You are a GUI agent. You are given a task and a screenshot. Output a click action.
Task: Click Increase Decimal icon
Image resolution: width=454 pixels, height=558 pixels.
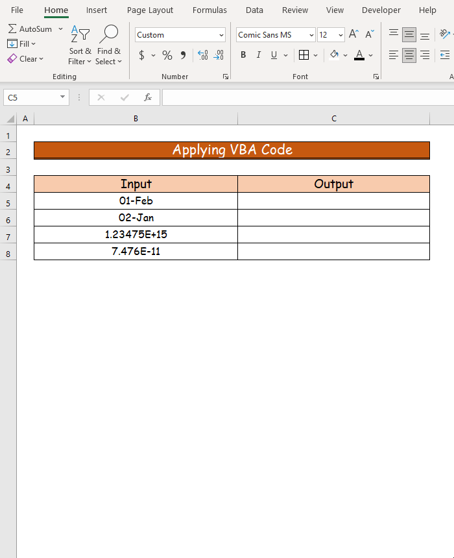(x=203, y=55)
